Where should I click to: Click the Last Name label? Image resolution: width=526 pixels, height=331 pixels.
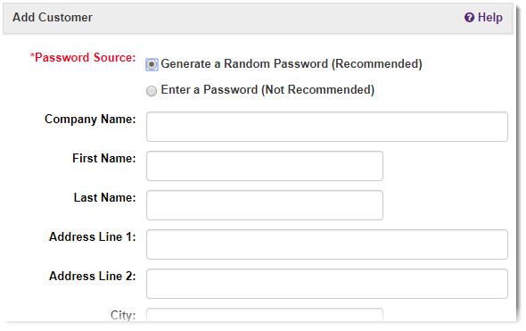coord(104,198)
